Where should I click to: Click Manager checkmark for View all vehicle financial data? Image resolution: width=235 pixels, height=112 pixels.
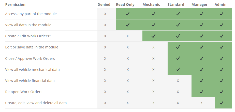coord(201,81)
